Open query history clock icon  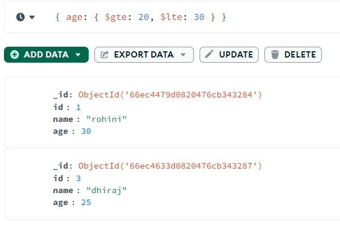pyautogui.click(x=20, y=17)
